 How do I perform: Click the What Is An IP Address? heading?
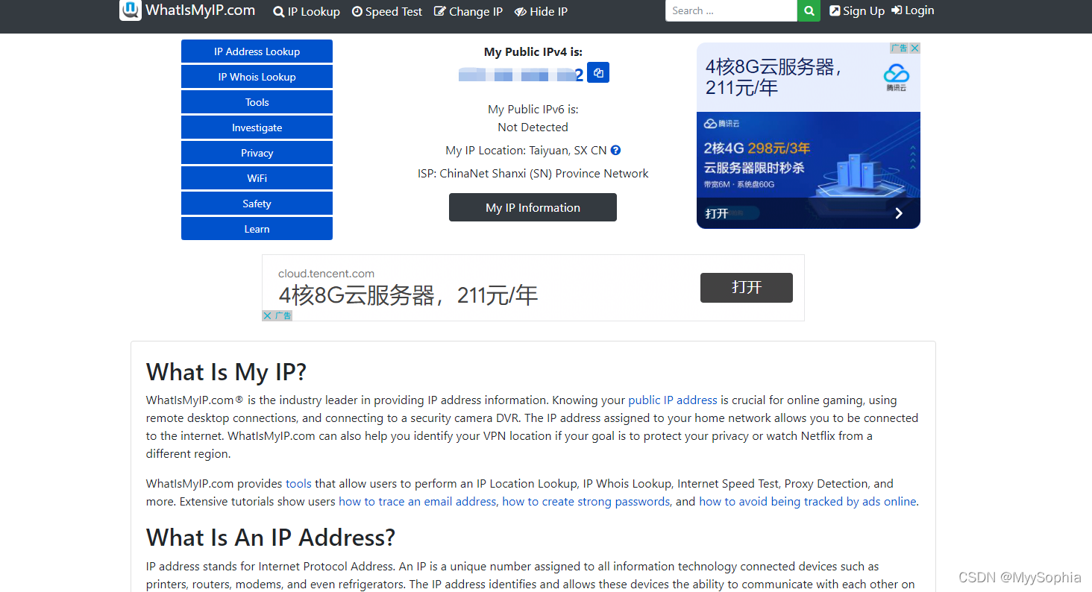click(271, 538)
